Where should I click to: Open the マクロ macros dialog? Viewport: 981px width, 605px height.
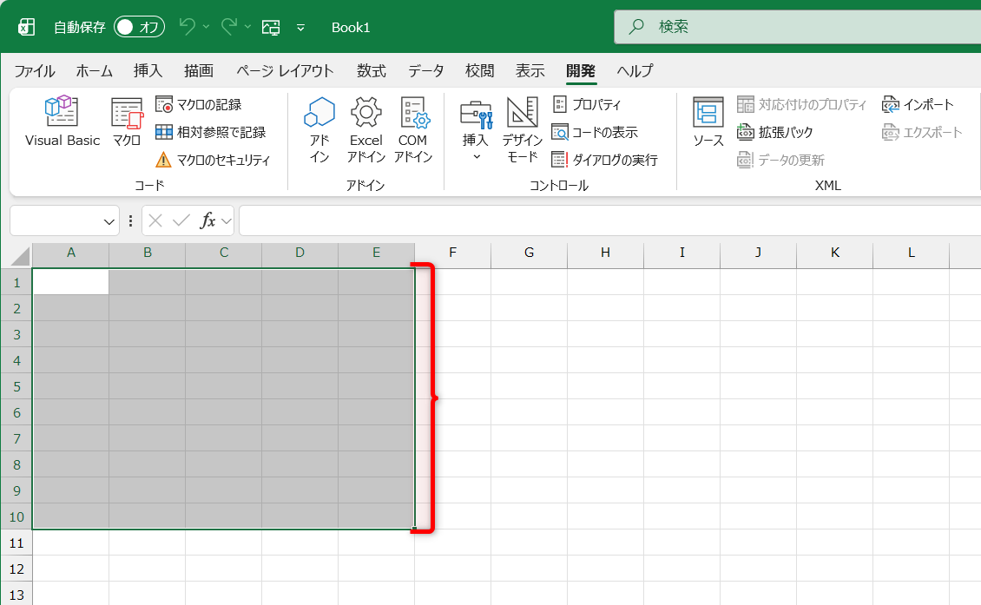coord(127,122)
